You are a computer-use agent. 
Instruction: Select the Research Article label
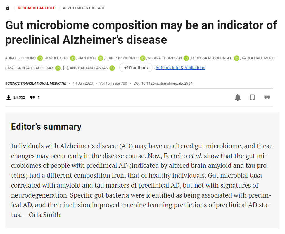(37, 8)
